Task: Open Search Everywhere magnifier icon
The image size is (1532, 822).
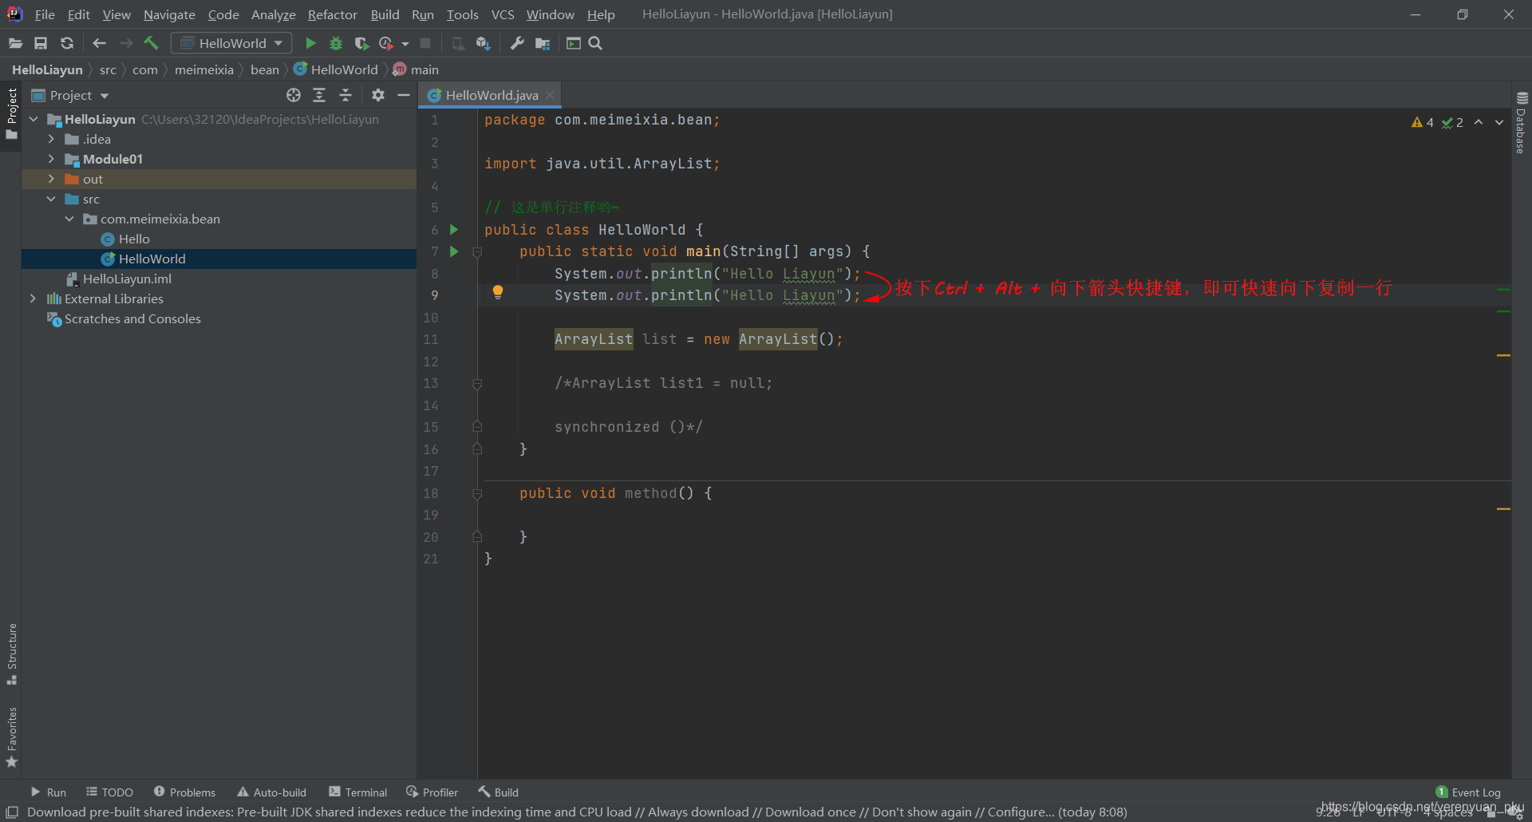Action: tap(595, 43)
